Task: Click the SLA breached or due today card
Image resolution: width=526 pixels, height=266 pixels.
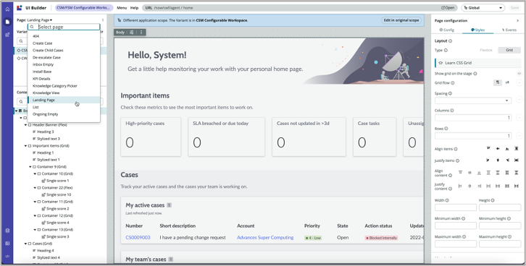Action: (227, 137)
